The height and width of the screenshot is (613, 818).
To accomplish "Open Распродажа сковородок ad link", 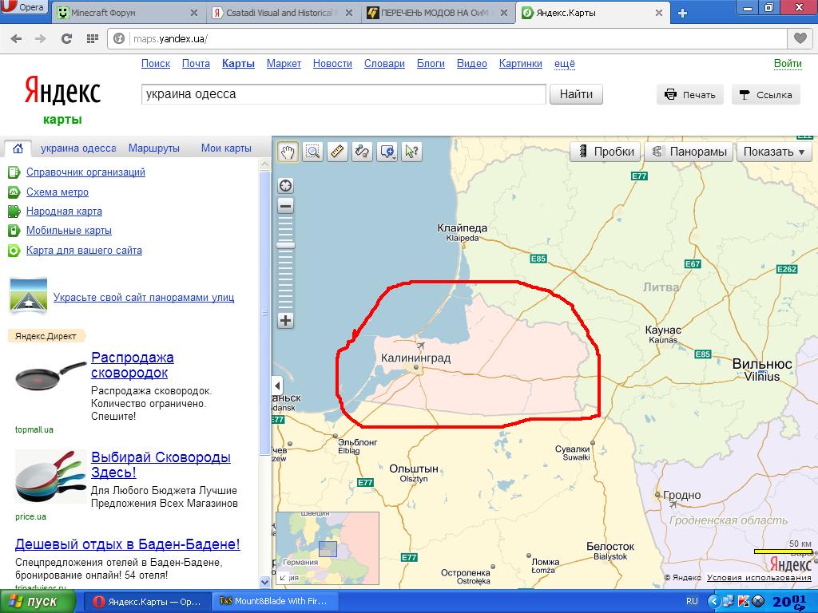I will (132, 365).
